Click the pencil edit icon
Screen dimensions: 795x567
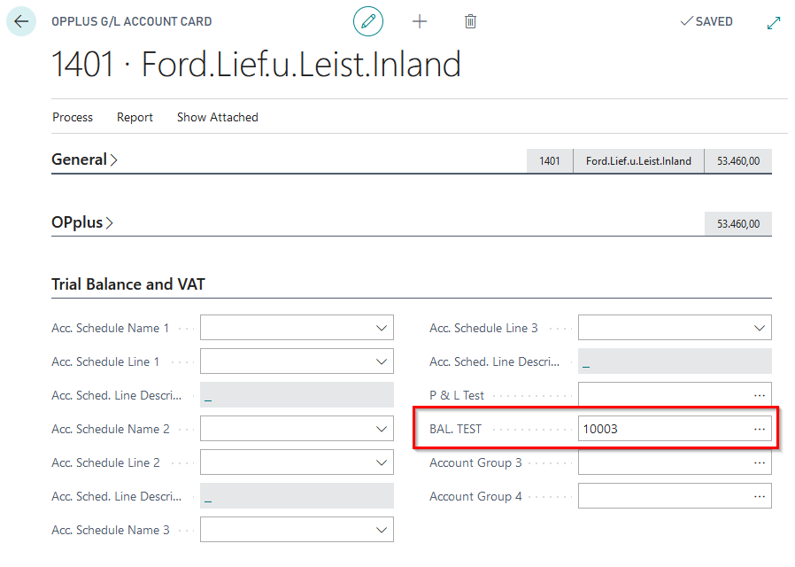click(368, 21)
